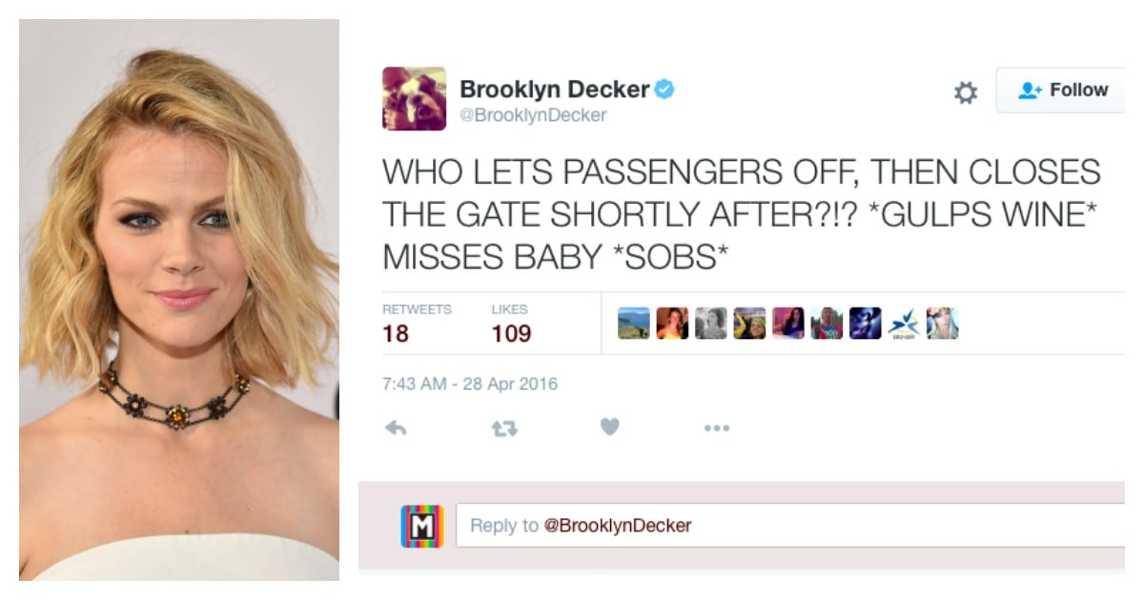Click the blue verified badge
The height and width of the screenshot is (600, 1144).
coord(664,90)
